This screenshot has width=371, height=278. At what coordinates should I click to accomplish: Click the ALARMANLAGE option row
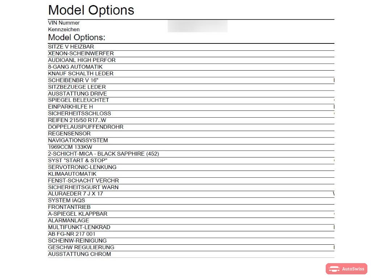(x=191, y=220)
